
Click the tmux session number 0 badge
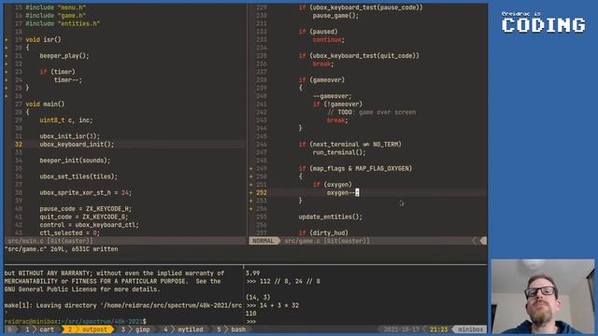(x=10, y=329)
